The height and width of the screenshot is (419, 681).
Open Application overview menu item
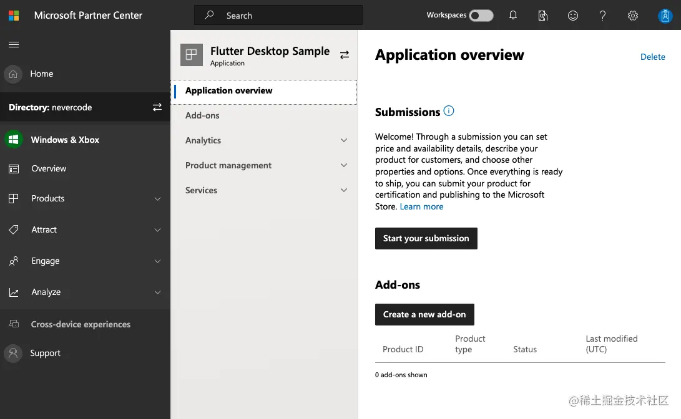click(x=264, y=90)
